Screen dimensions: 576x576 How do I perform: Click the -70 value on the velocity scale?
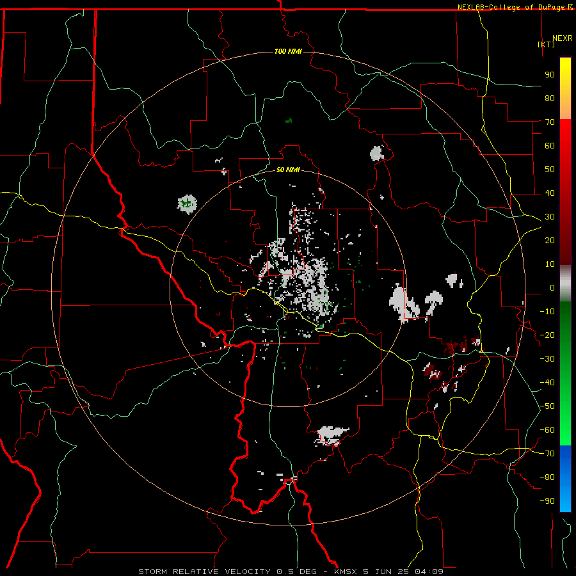[x=547, y=453]
